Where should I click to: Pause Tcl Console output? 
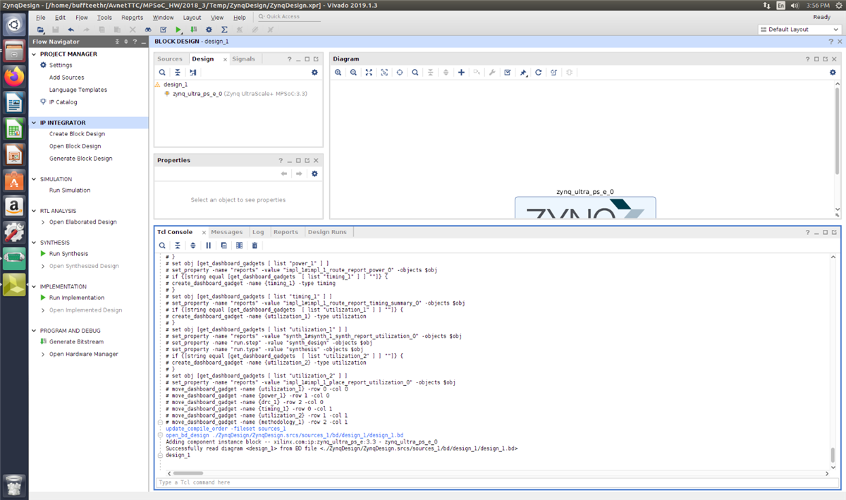(x=208, y=245)
